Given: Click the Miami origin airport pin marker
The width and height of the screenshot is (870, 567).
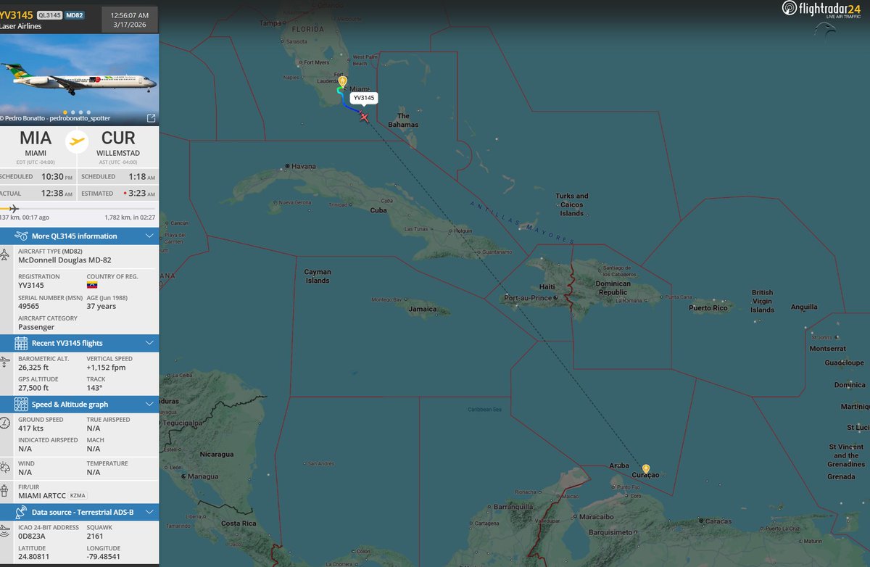Looking at the screenshot, I should [x=342, y=83].
